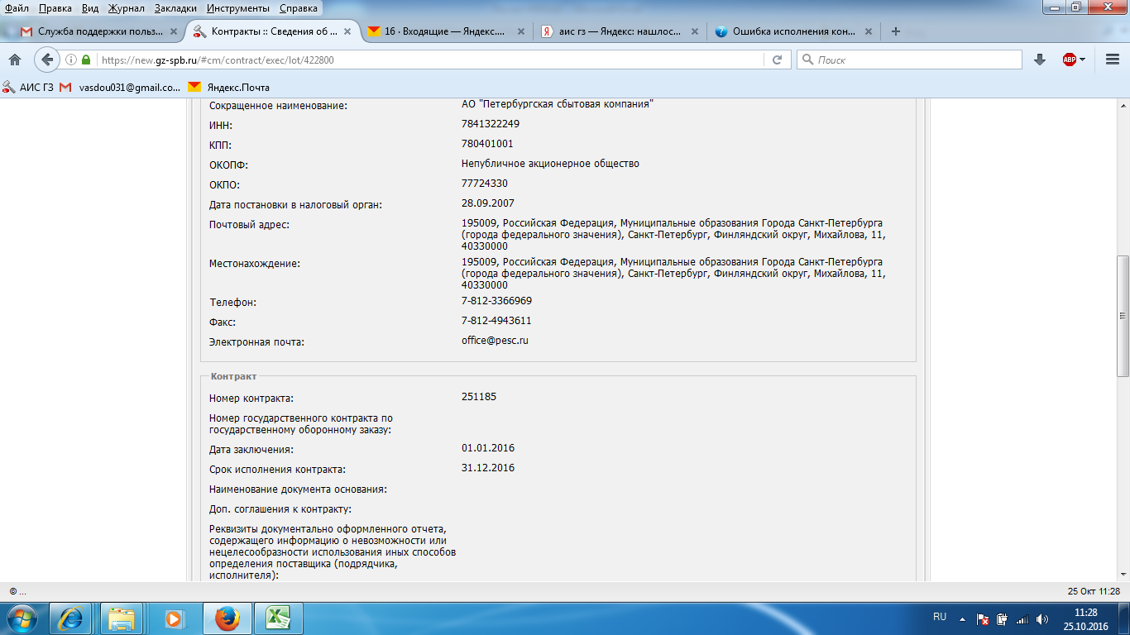1130x635 pixels.
Task: Open the Вид menu
Action: 90,8
